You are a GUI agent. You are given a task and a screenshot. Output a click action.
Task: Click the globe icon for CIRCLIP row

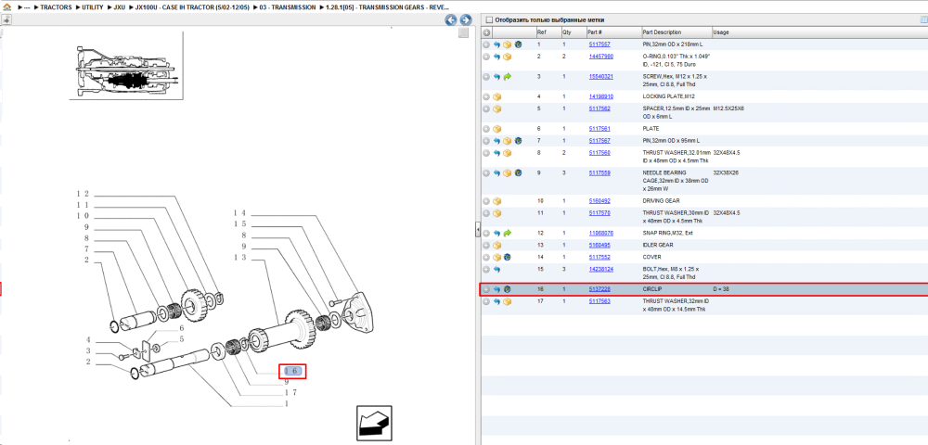click(508, 289)
